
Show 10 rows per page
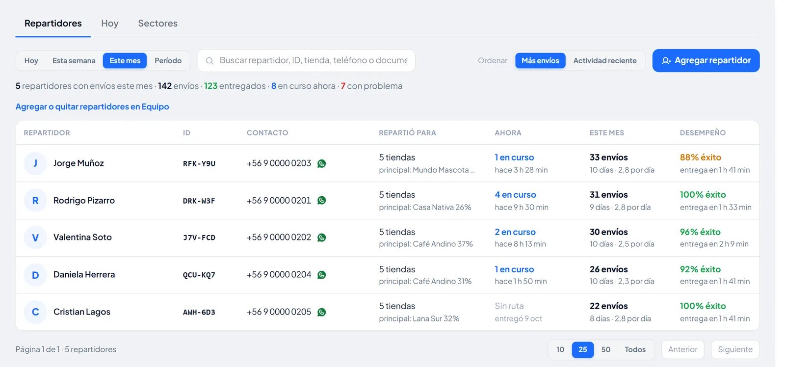pos(560,350)
